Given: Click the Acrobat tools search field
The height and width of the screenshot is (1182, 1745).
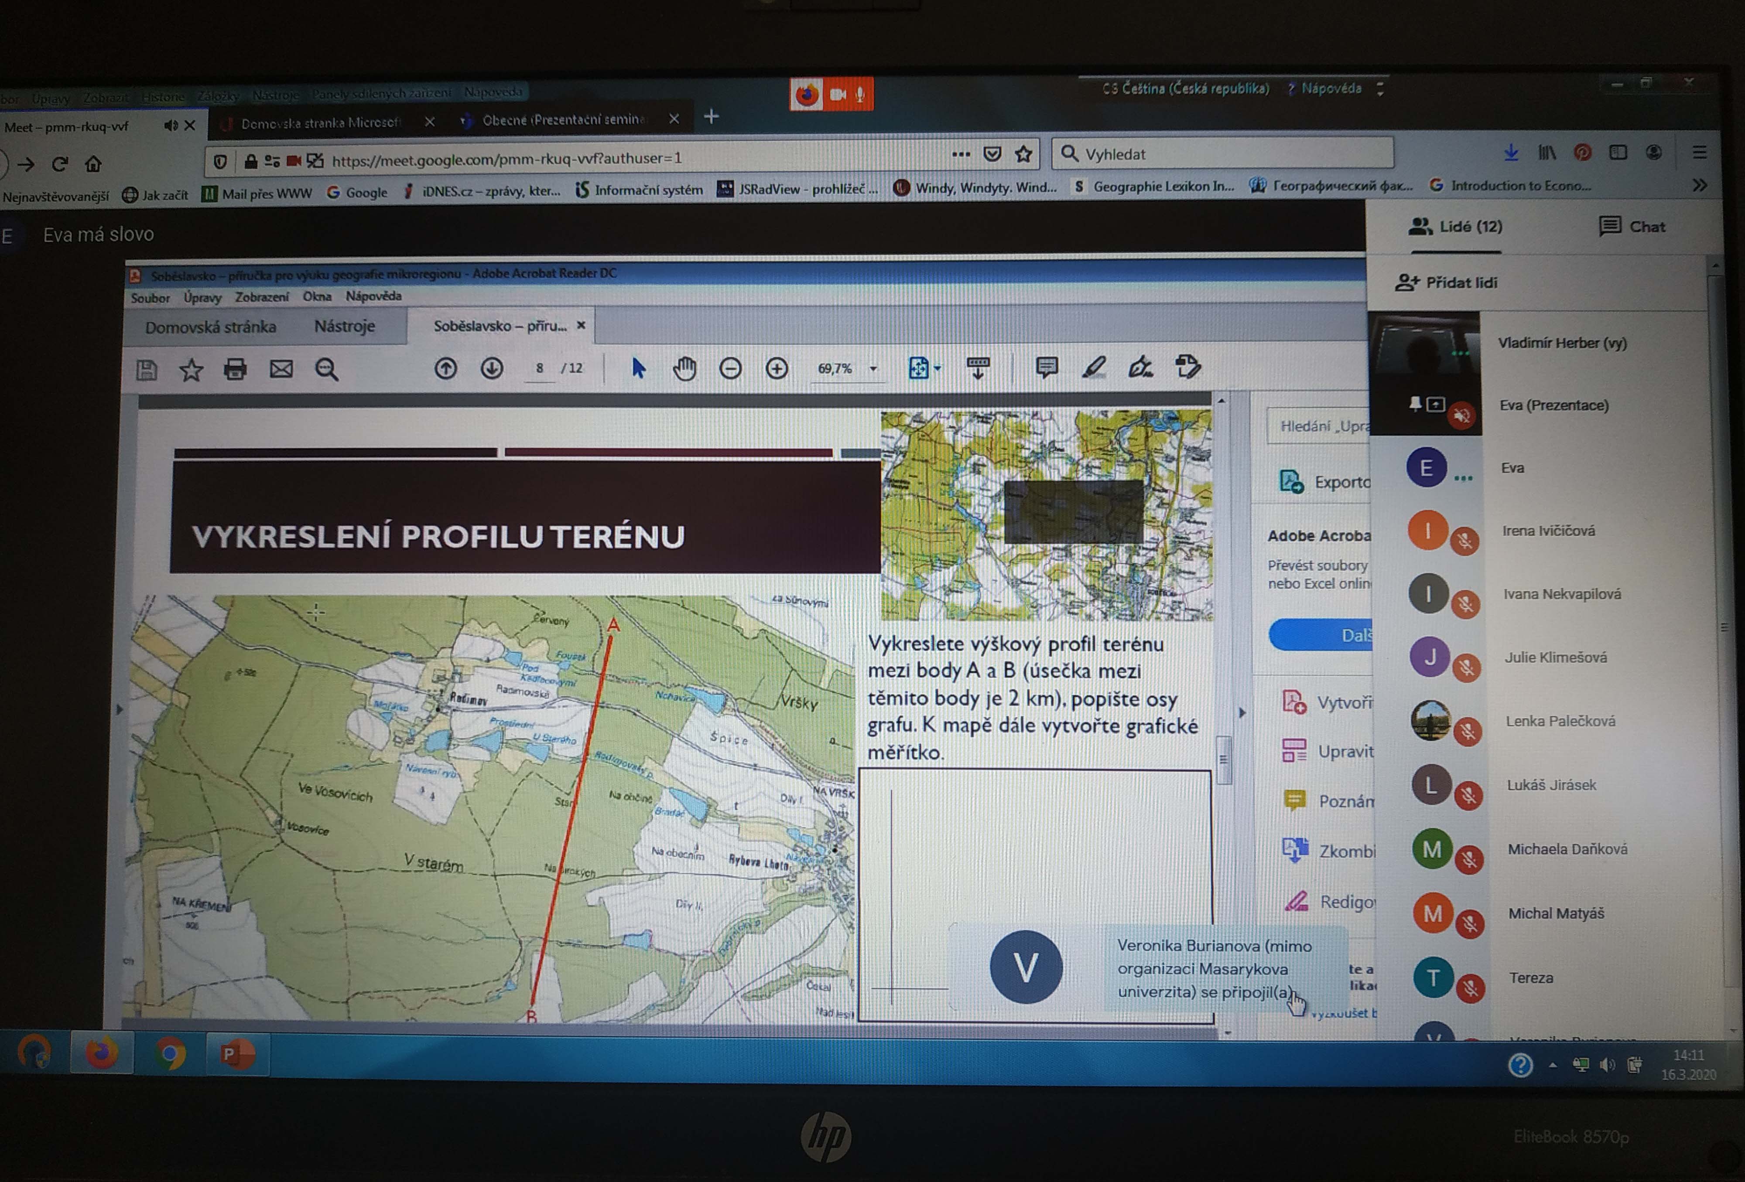Looking at the screenshot, I should (1319, 426).
